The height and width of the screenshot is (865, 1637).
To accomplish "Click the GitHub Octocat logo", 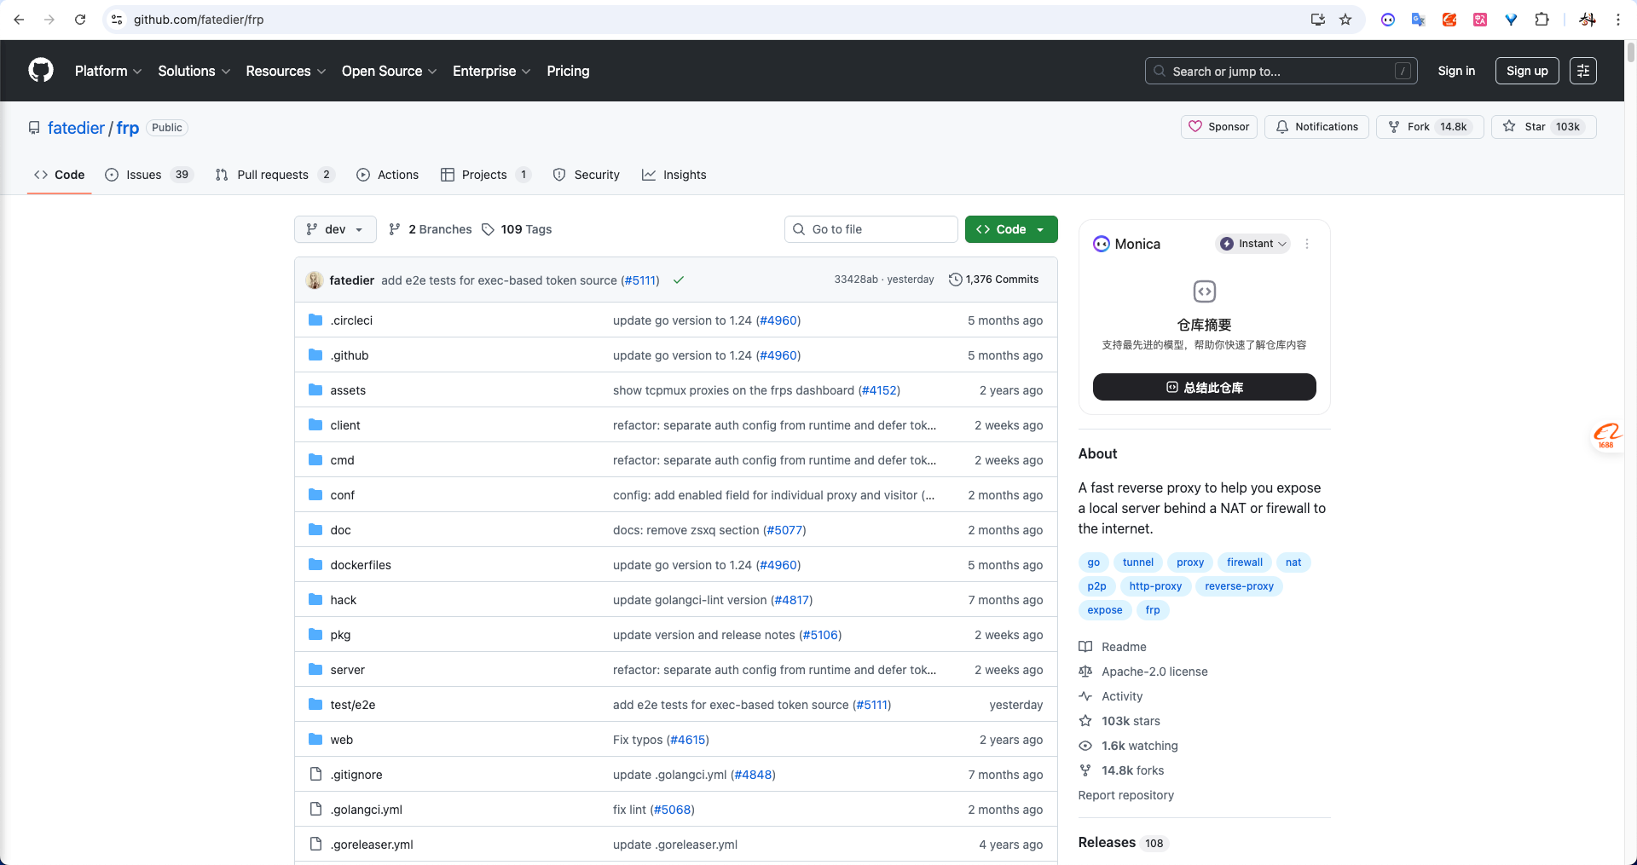I will click(41, 71).
